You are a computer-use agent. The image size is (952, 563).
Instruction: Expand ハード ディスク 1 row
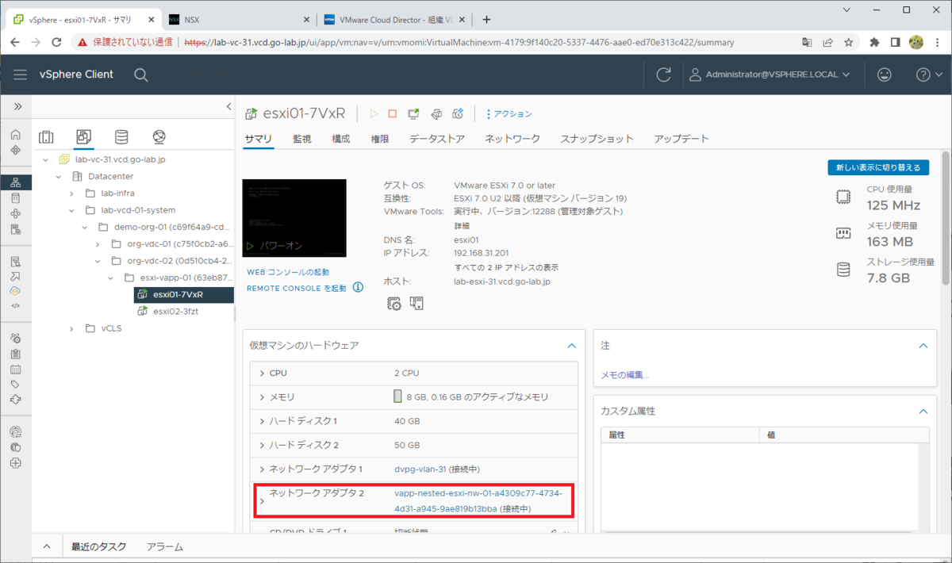pyautogui.click(x=263, y=421)
